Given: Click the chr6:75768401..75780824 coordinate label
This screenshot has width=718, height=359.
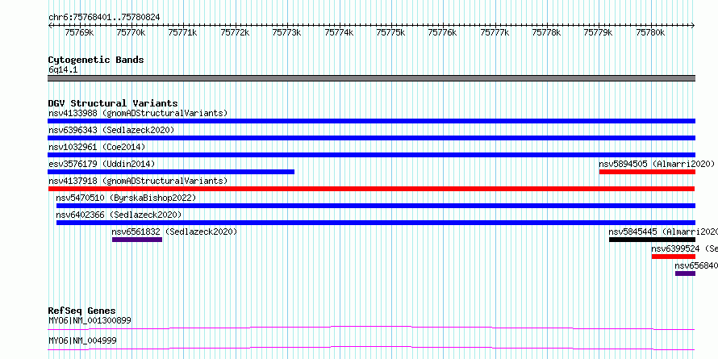Looking at the screenshot, I should pyautogui.click(x=104, y=17).
